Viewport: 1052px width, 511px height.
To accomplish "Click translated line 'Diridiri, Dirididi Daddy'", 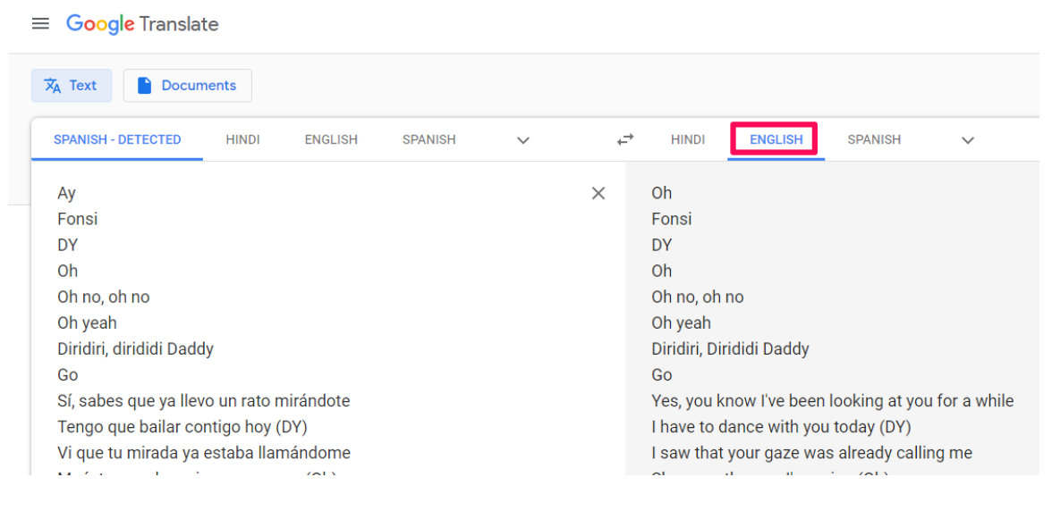I will [x=730, y=349].
